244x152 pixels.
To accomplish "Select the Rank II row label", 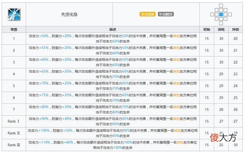I will pos(14,133).
